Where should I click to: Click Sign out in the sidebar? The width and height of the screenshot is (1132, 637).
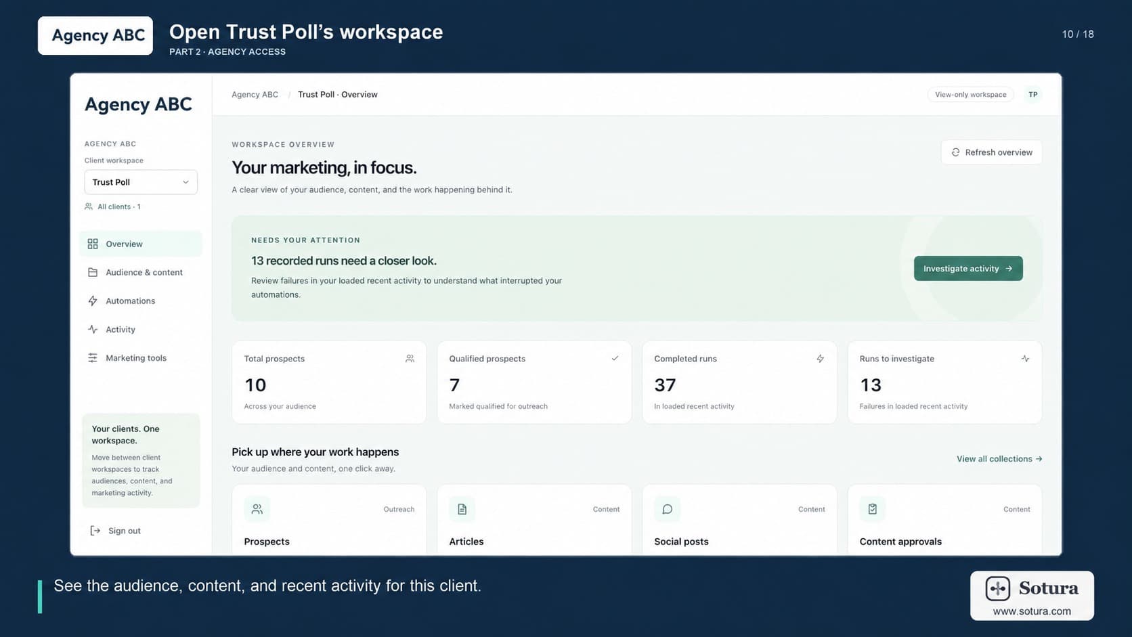[115, 531]
